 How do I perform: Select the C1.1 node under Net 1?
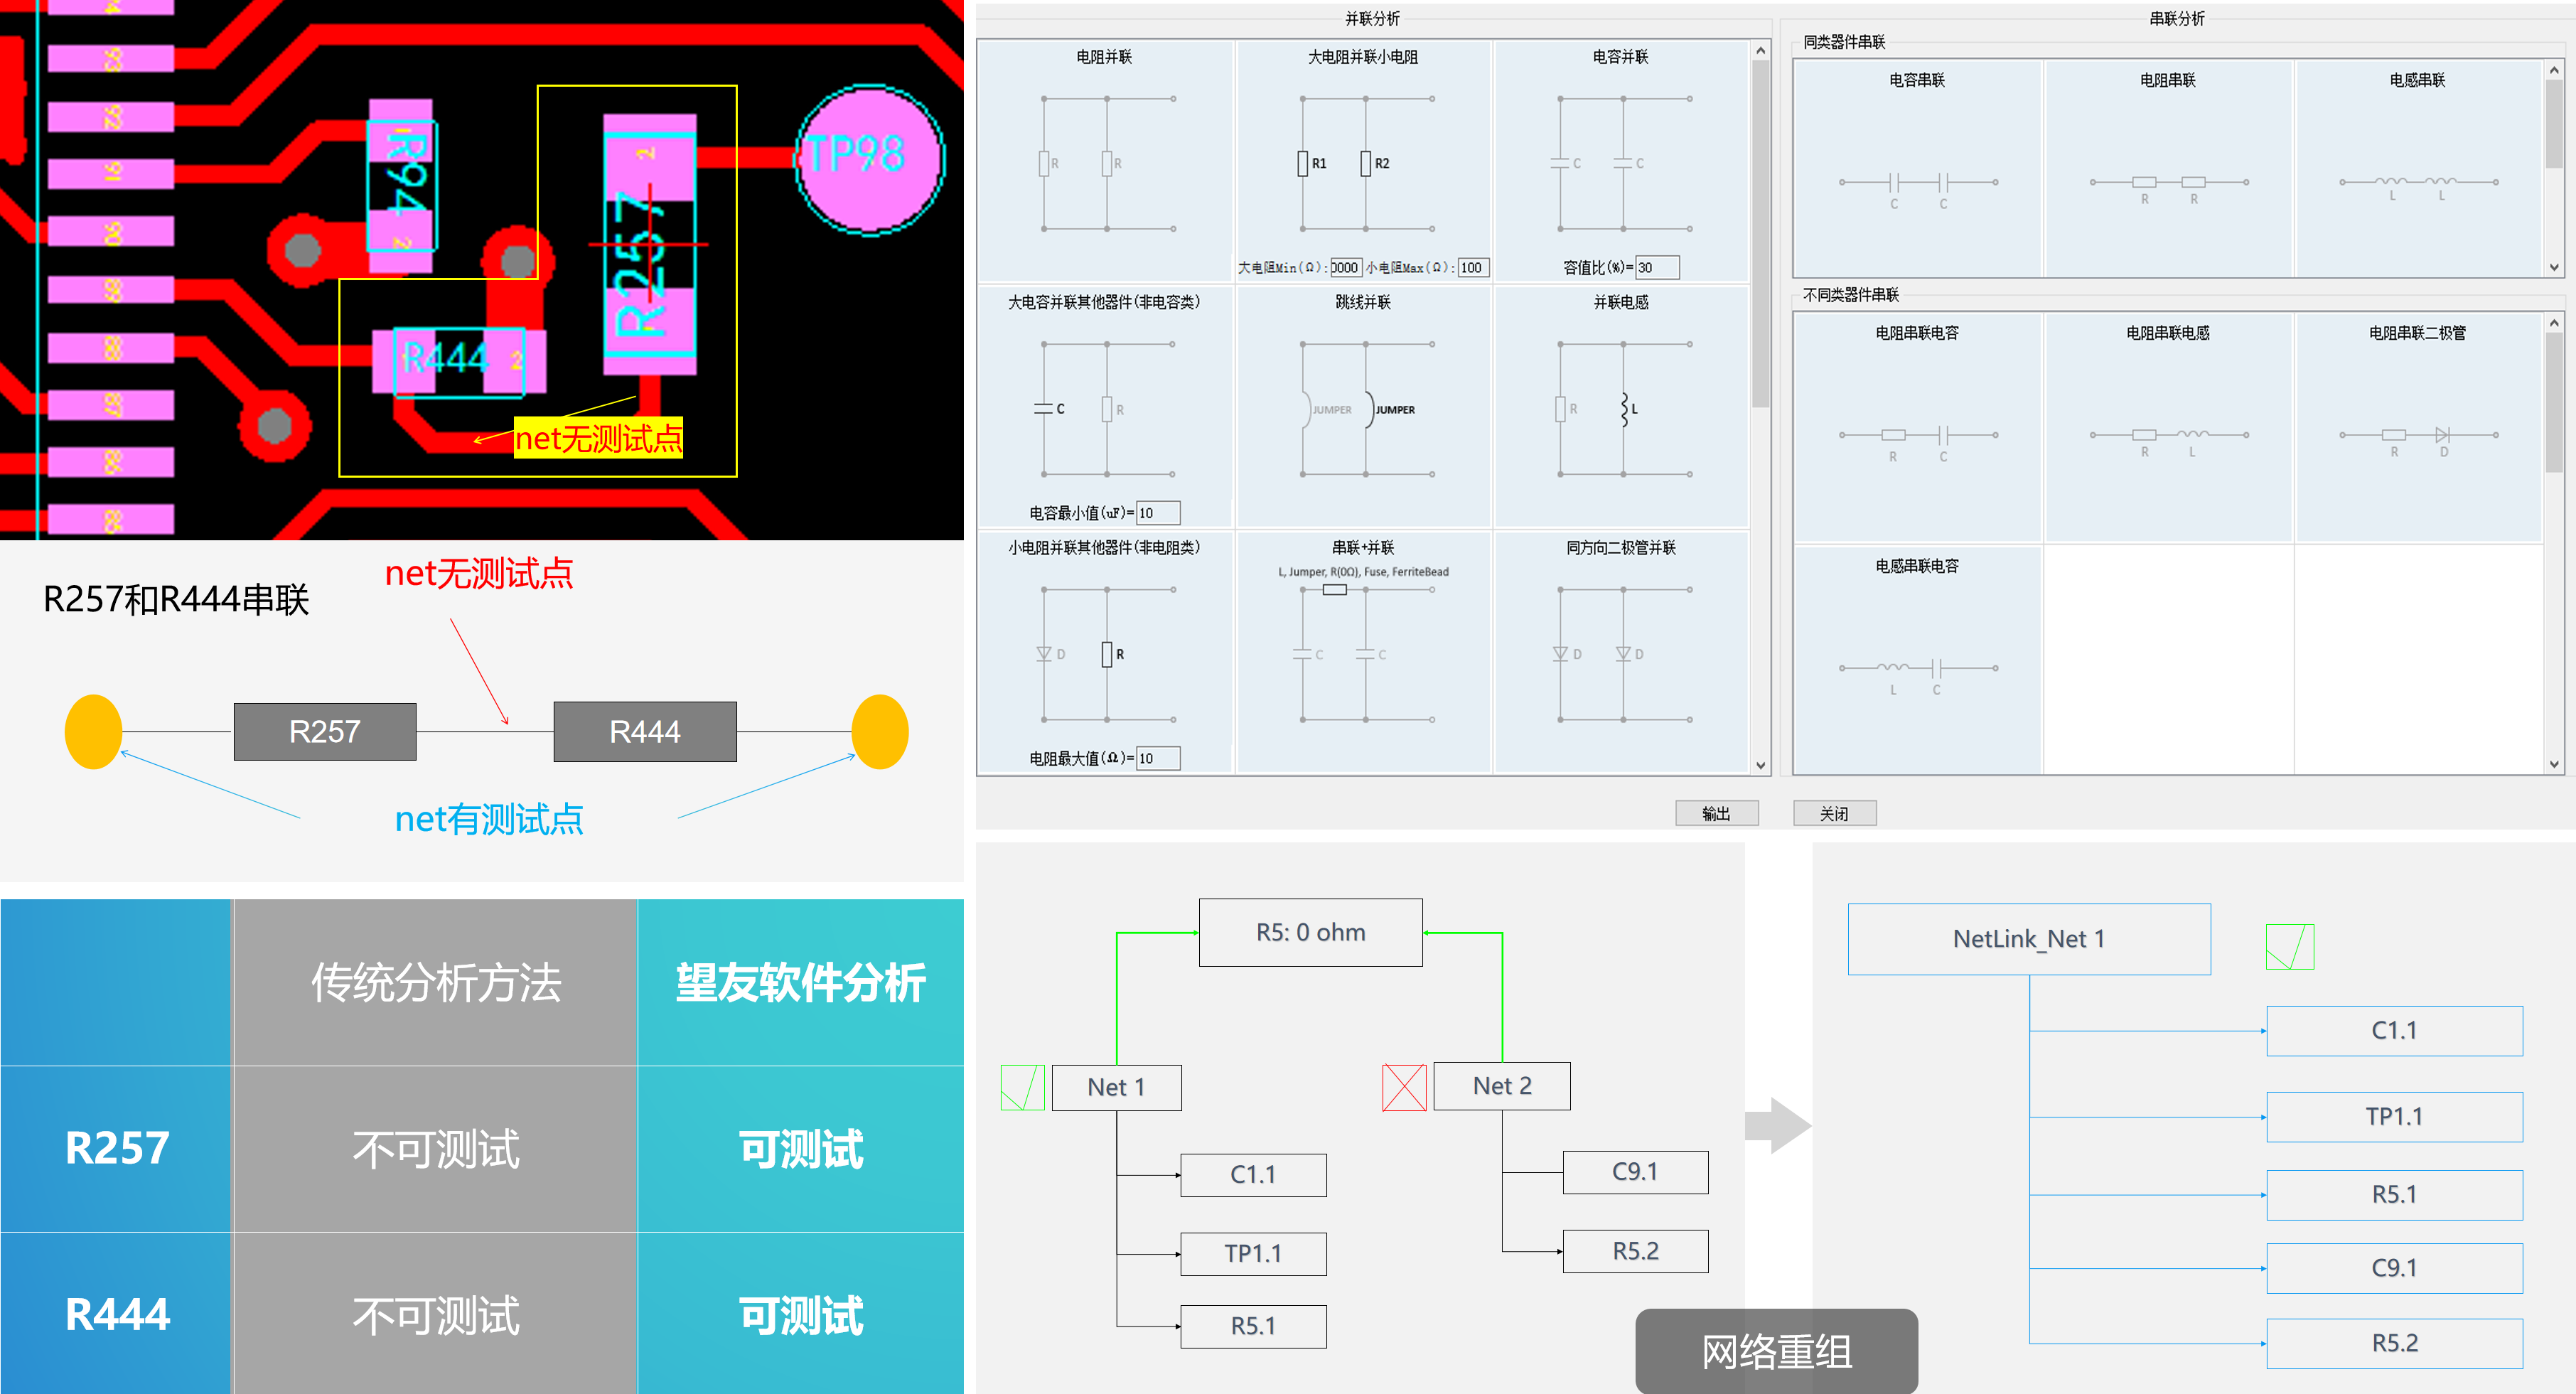pos(1253,1174)
